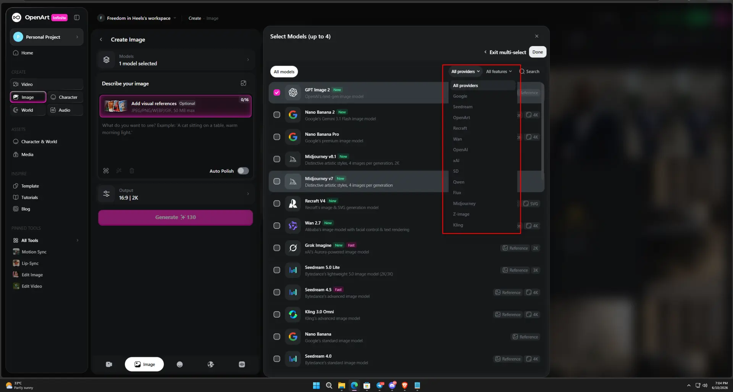
Task: Click the Kling 3.0 Omni model logo
Action: 293,315
